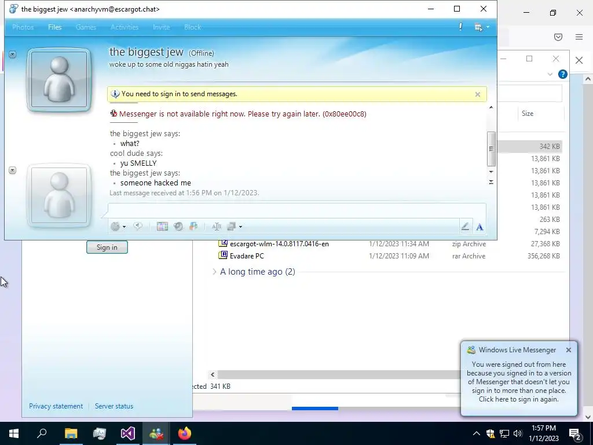Click the conversation scrollbar thumb
Screen dimensions: 593x445
491,149
